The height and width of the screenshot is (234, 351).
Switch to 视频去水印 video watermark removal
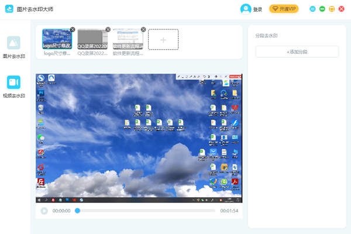tap(14, 86)
